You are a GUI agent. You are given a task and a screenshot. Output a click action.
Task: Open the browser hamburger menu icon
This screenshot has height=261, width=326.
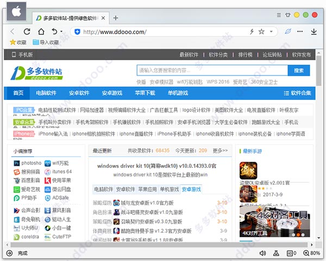(x=279, y=15)
